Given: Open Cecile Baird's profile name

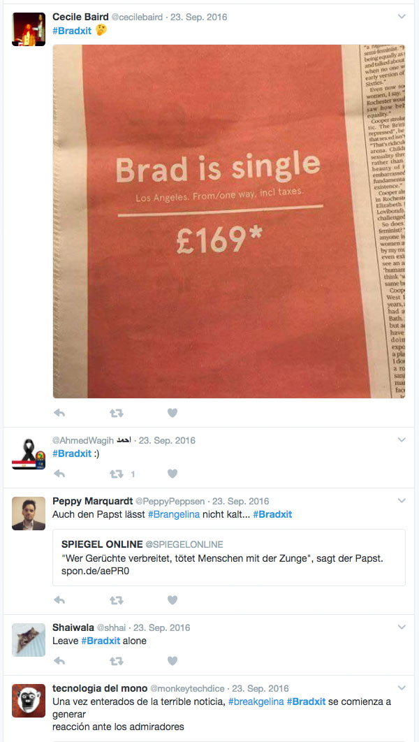Looking at the screenshot, I should click(x=80, y=17).
